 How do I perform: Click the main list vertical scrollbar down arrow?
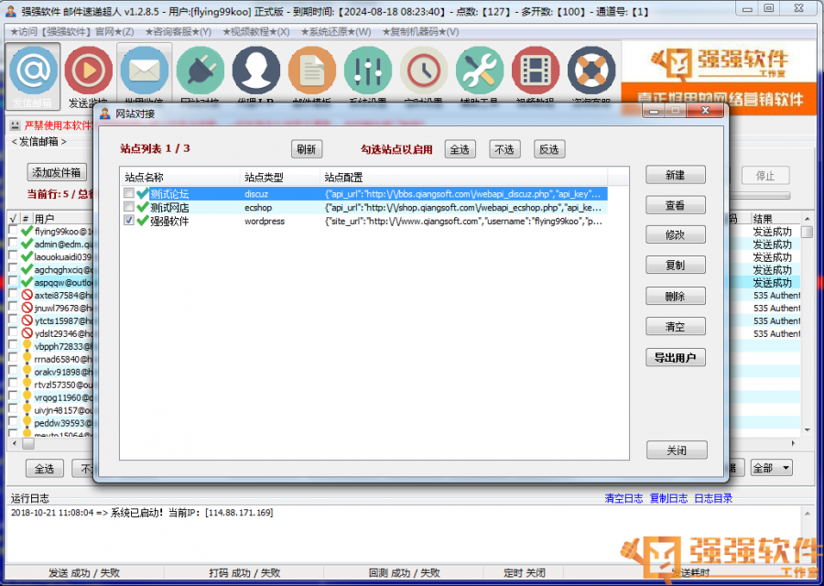pyautogui.click(x=808, y=430)
